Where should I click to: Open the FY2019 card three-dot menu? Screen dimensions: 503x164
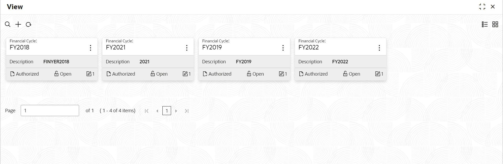(283, 48)
